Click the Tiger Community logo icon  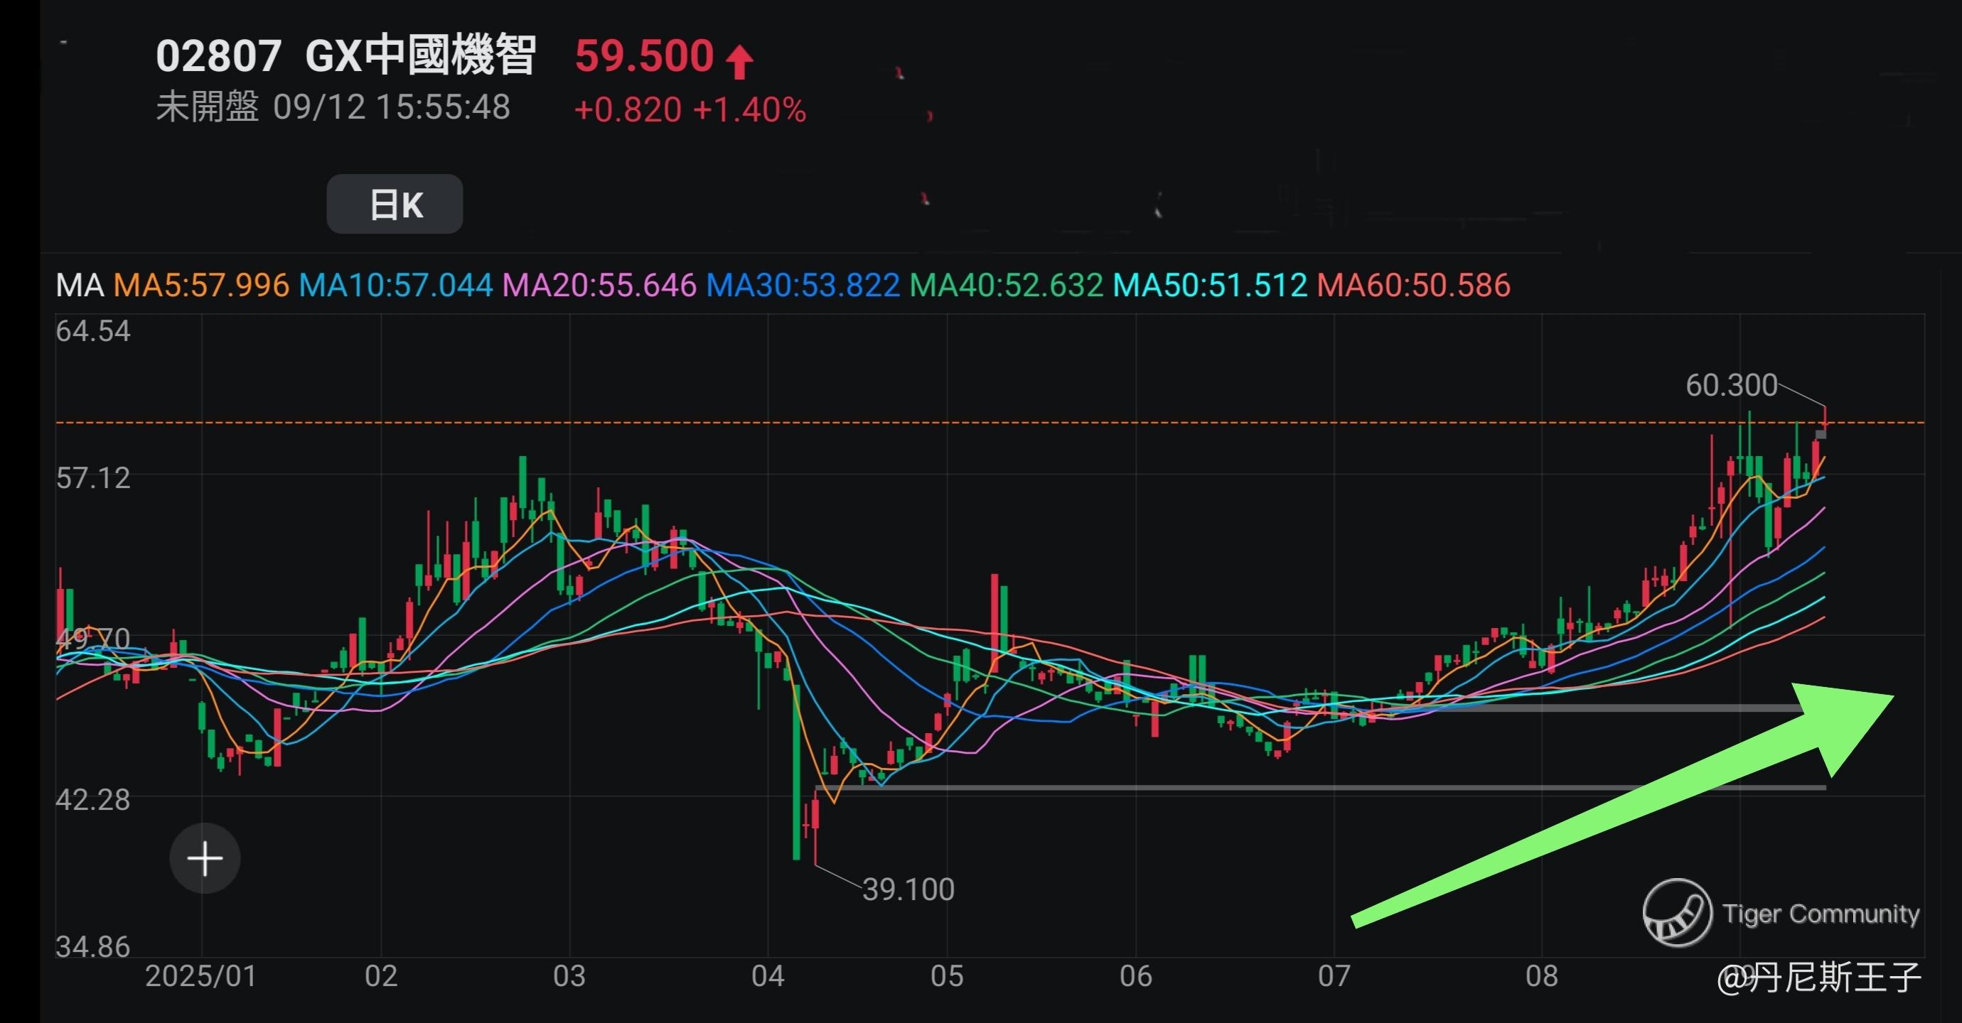click(1676, 912)
